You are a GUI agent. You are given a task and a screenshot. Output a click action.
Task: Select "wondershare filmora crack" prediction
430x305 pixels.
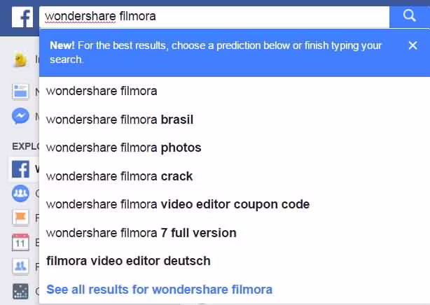pos(120,176)
